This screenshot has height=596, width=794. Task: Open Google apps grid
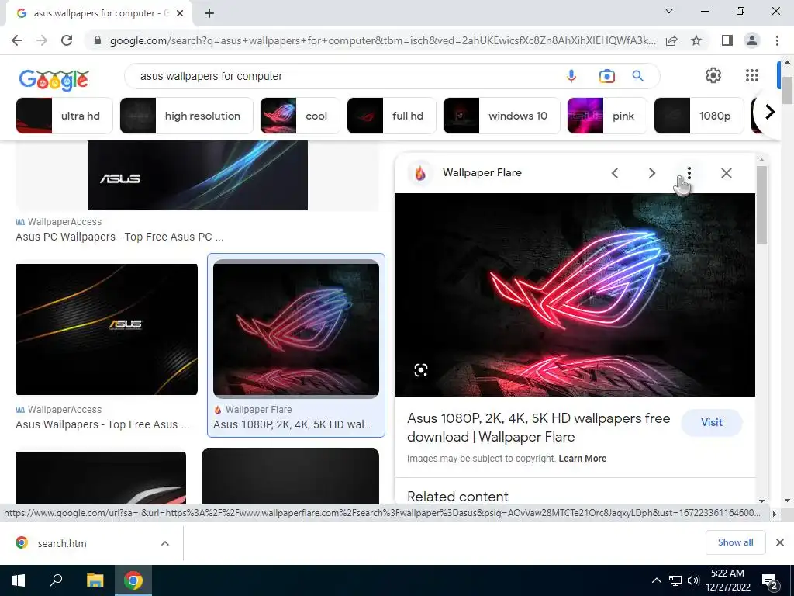[x=752, y=75]
